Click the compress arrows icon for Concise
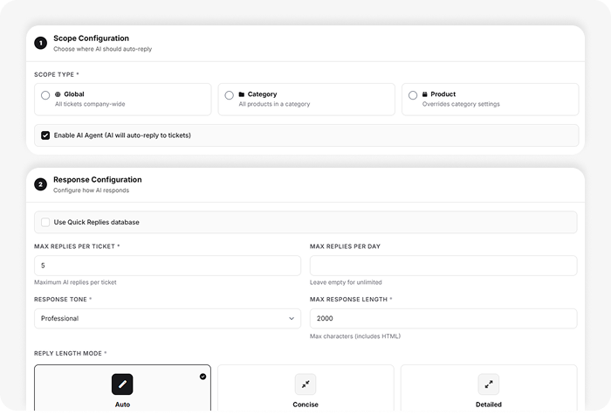 point(305,384)
